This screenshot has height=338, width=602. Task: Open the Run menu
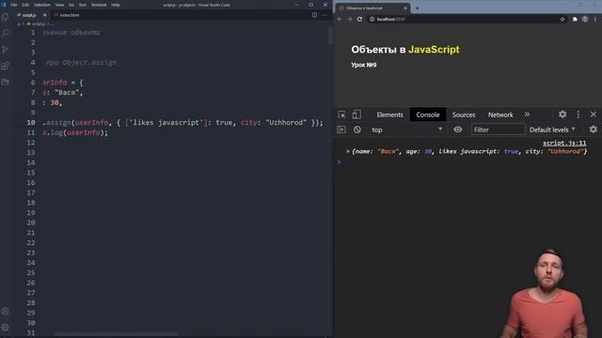[83, 5]
